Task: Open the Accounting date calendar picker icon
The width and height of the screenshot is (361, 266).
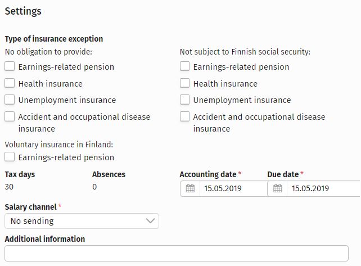Action: click(190, 188)
